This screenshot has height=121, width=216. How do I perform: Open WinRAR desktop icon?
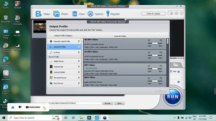pyautogui.click(x=18, y=5)
